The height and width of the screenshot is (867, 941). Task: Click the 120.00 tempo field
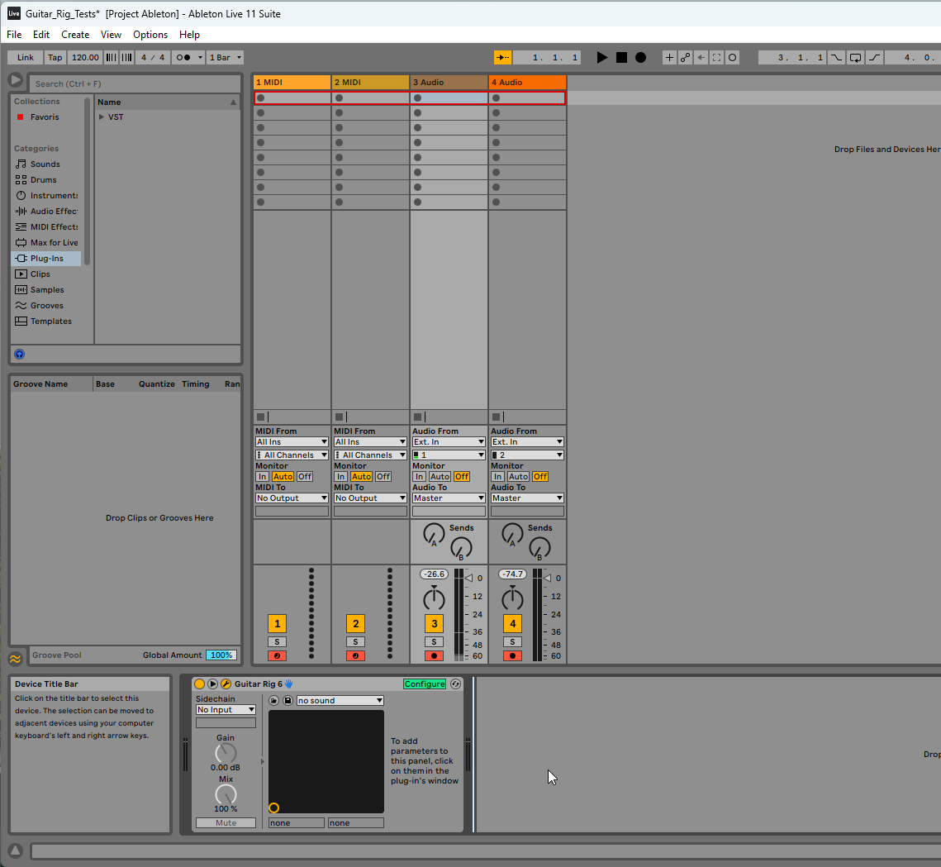(x=85, y=58)
